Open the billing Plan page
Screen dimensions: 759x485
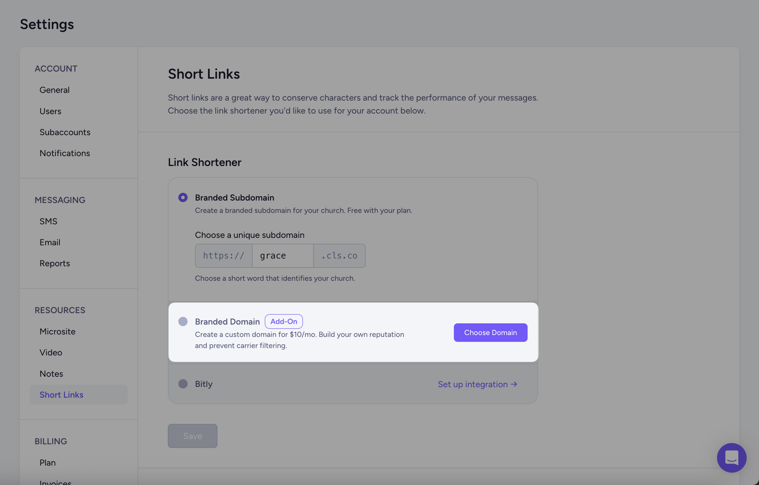(48, 462)
